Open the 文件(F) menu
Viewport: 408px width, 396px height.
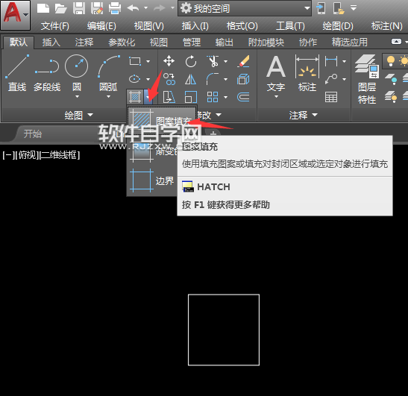pos(55,26)
